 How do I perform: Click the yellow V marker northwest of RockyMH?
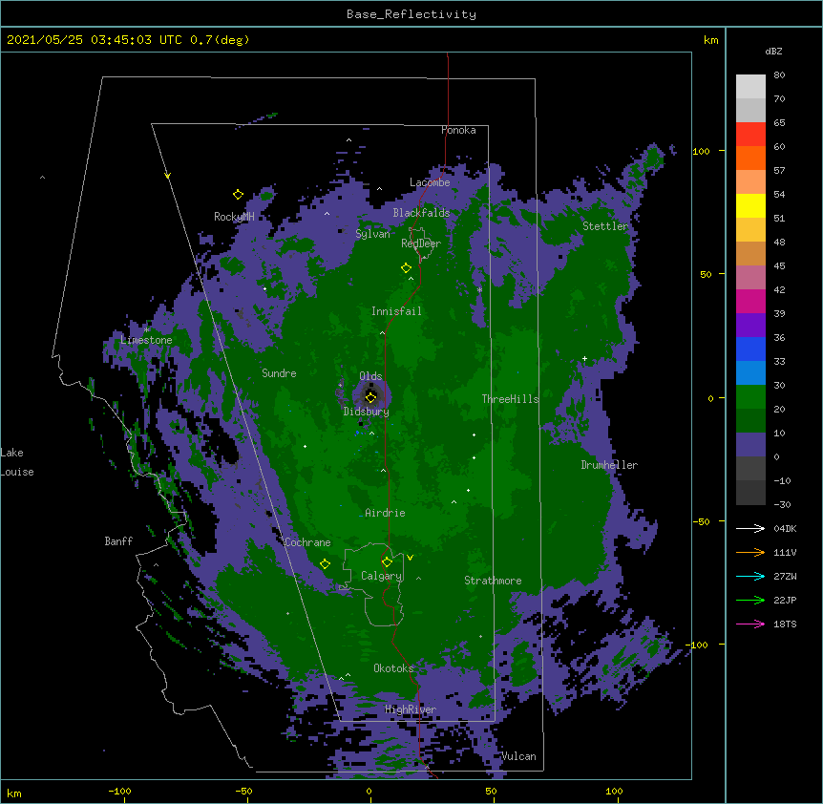click(167, 176)
